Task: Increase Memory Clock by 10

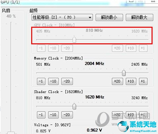Action: pyautogui.click(x=131, y=81)
